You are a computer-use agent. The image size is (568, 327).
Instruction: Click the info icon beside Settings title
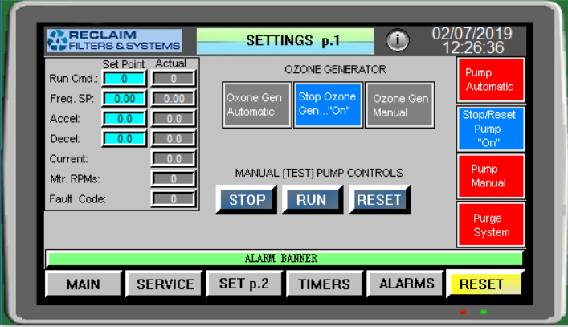click(398, 40)
